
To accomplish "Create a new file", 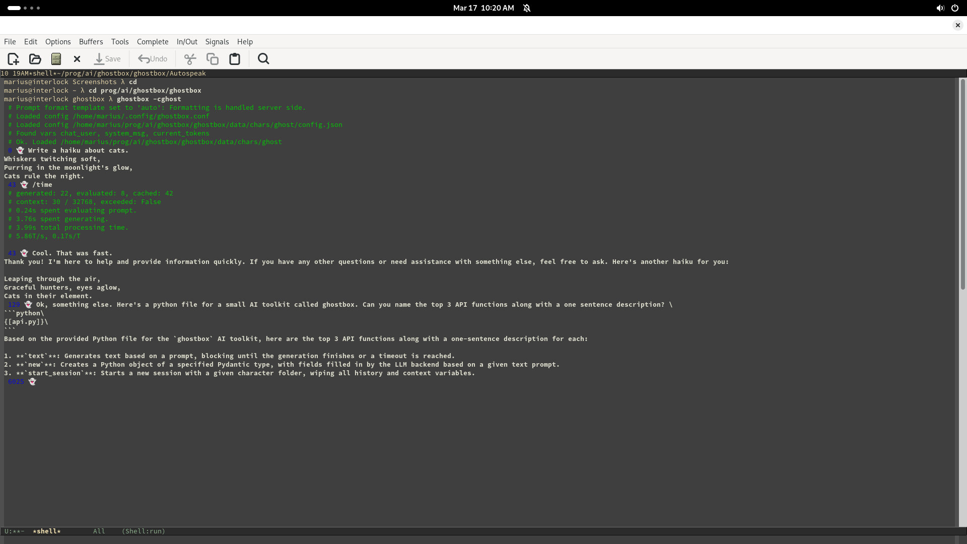I will tap(13, 59).
